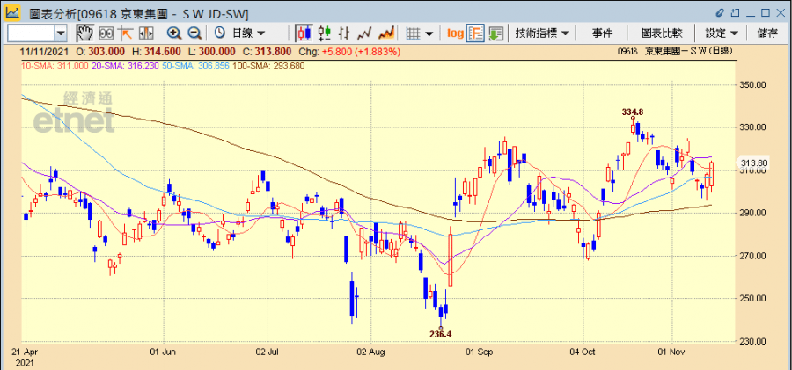Click the green download arrow icon

495,33
